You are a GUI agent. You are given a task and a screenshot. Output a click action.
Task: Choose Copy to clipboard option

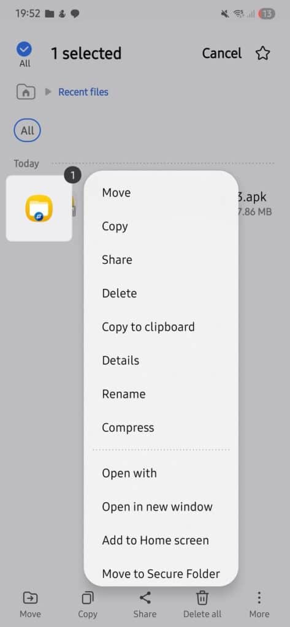[148, 327]
